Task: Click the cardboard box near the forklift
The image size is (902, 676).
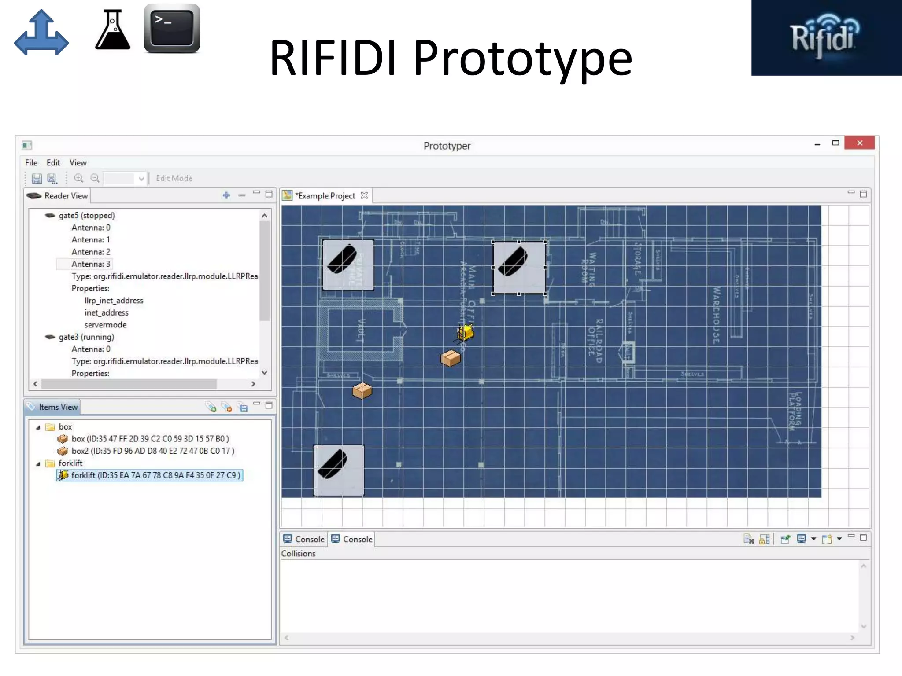Action: pos(451,358)
